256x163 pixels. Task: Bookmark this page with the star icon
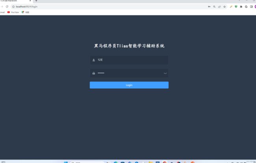click(224, 7)
